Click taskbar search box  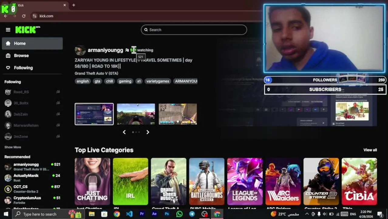pyautogui.click(x=49, y=214)
